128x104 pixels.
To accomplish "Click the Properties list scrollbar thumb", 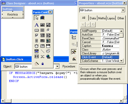I will [x=121, y=35].
